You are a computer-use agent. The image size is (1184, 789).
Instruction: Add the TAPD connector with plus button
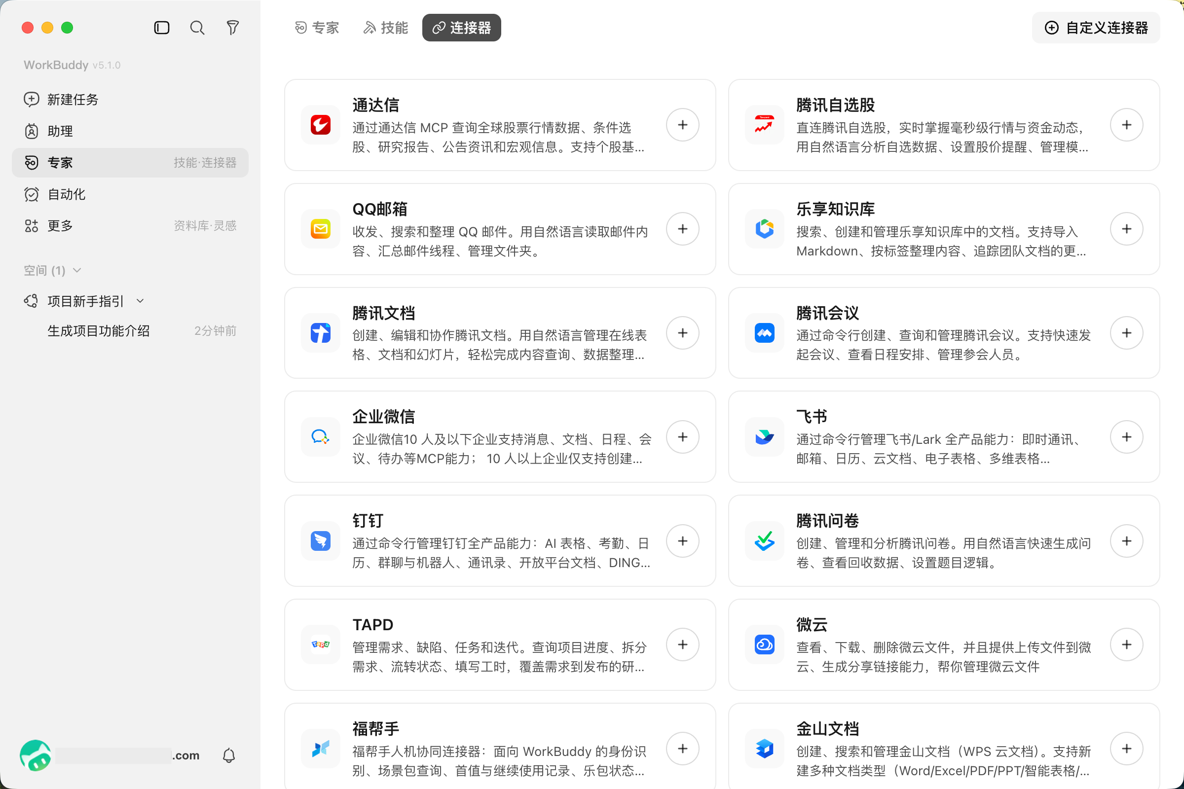683,645
